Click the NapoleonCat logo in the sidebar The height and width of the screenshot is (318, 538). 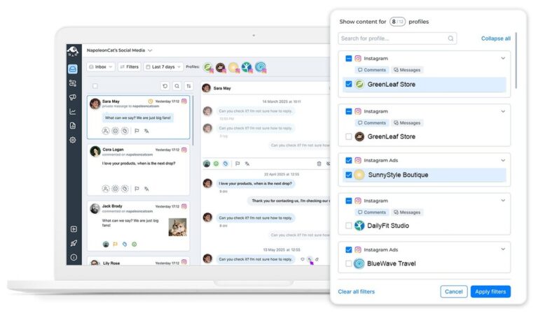click(73, 51)
